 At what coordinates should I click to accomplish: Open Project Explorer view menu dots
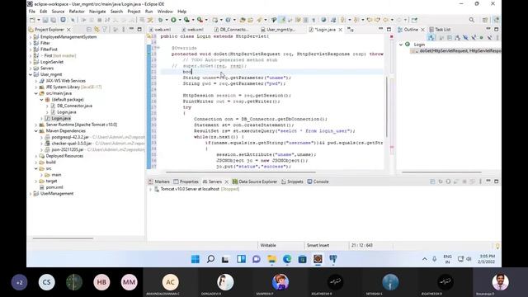coord(124,30)
